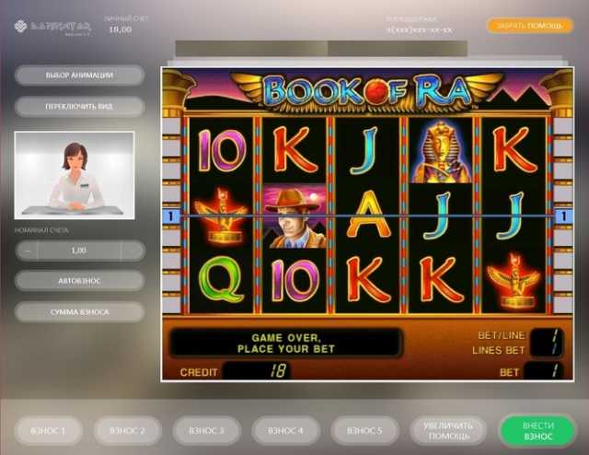
Task: Click the green ВНЕСТИ ВЗНОС button
Action: (x=537, y=430)
